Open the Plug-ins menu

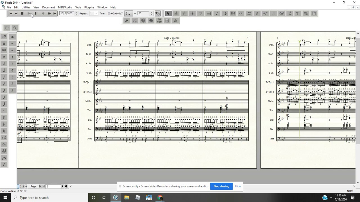click(89, 7)
